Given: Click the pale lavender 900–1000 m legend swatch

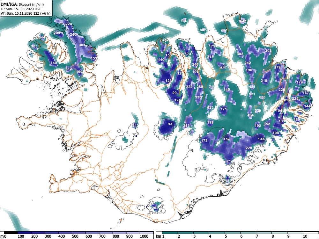Looking at the screenshot, I should coord(133,233).
